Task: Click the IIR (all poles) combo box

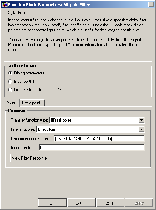Action: pyautogui.click(x=97, y=120)
